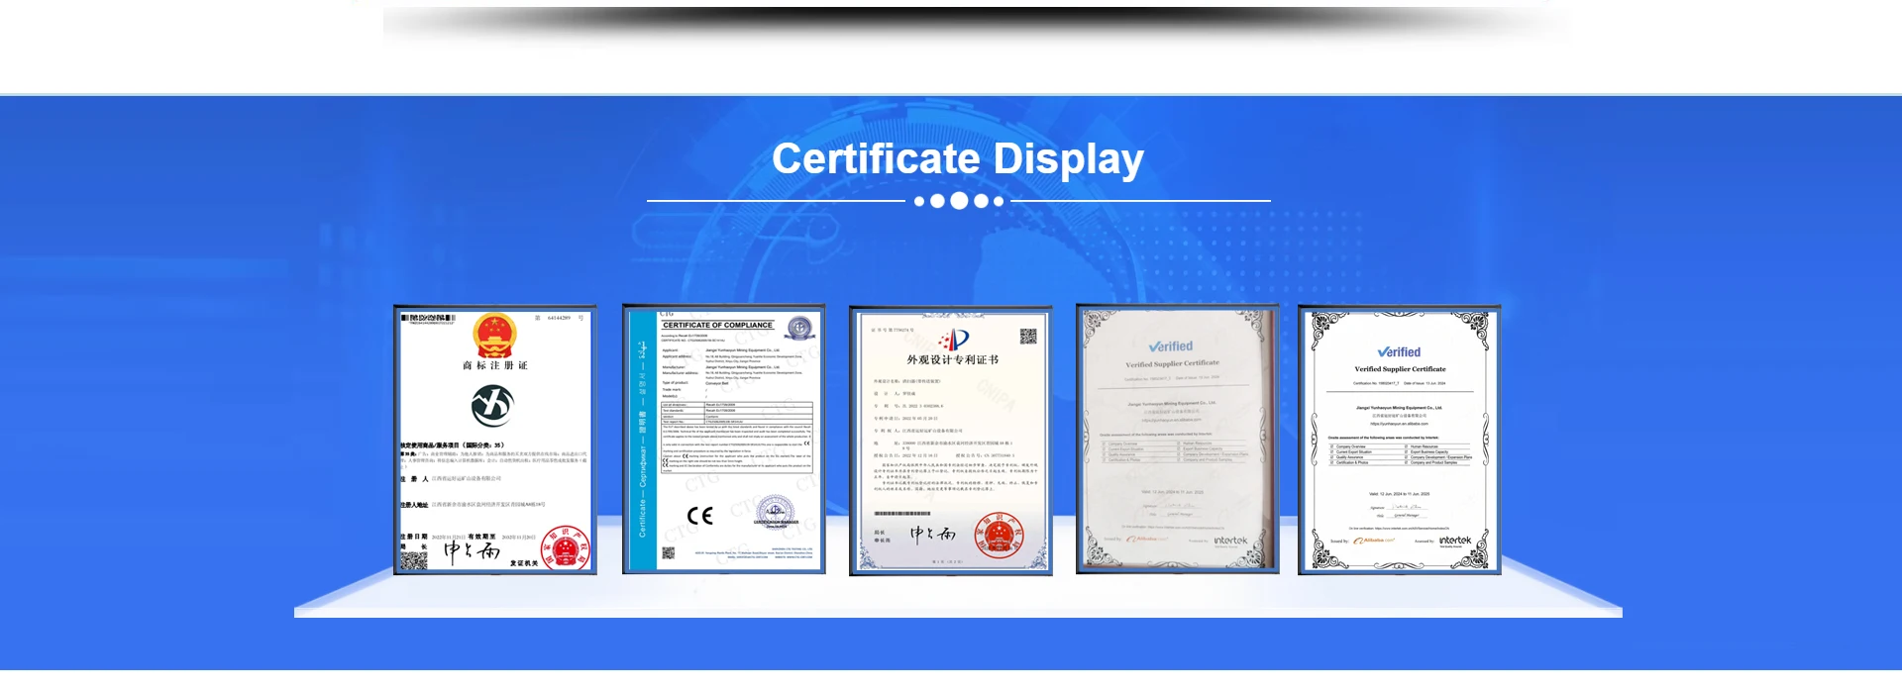The image size is (1902, 691).
Task: Open the ornate-bordered Verified Supplier Certificate
Action: [1400, 440]
